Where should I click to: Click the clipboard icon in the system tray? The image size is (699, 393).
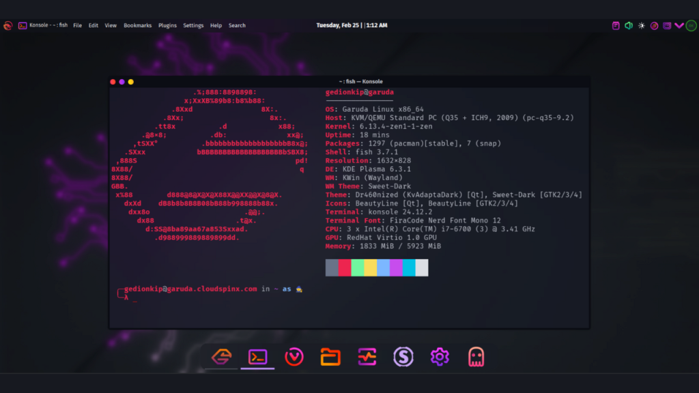click(x=616, y=25)
